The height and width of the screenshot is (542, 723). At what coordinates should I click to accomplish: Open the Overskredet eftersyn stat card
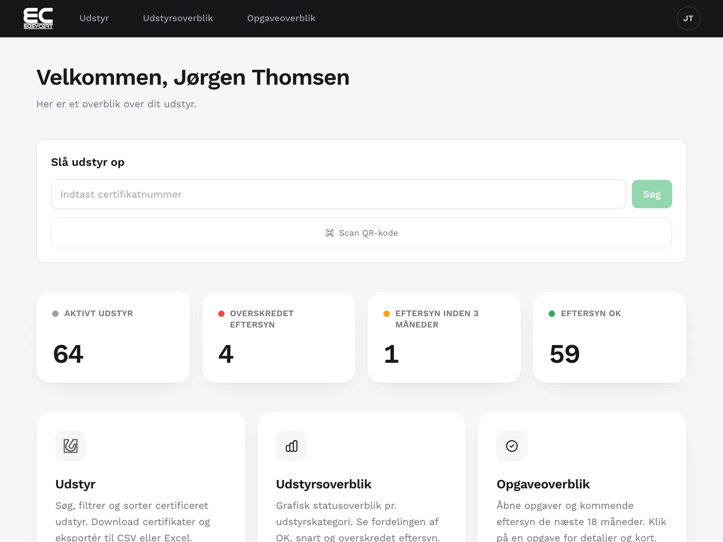coord(279,337)
